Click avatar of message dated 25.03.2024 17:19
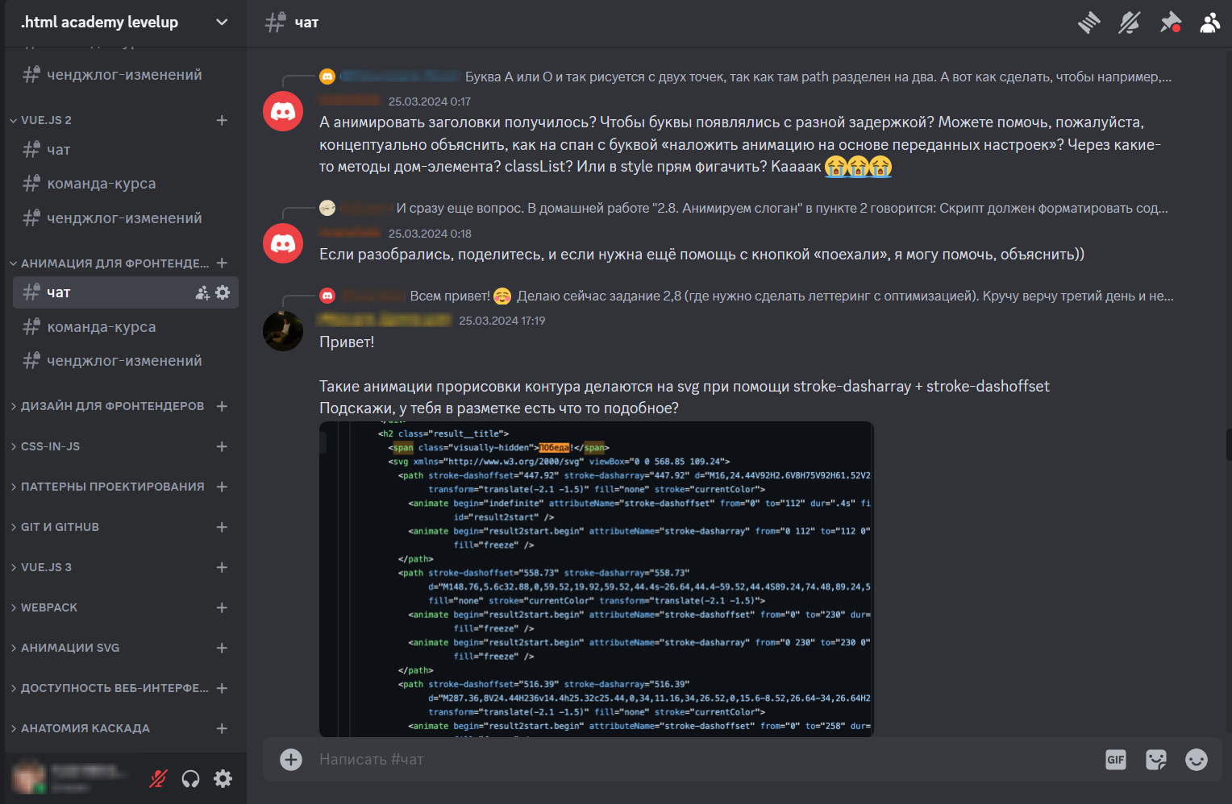 pyautogui.click(x=283, y=331)
